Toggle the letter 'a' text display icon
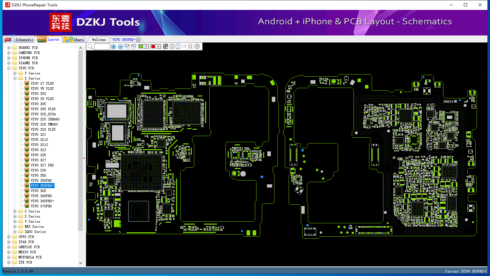The image size is (490, 276). [x=172, y=47]
